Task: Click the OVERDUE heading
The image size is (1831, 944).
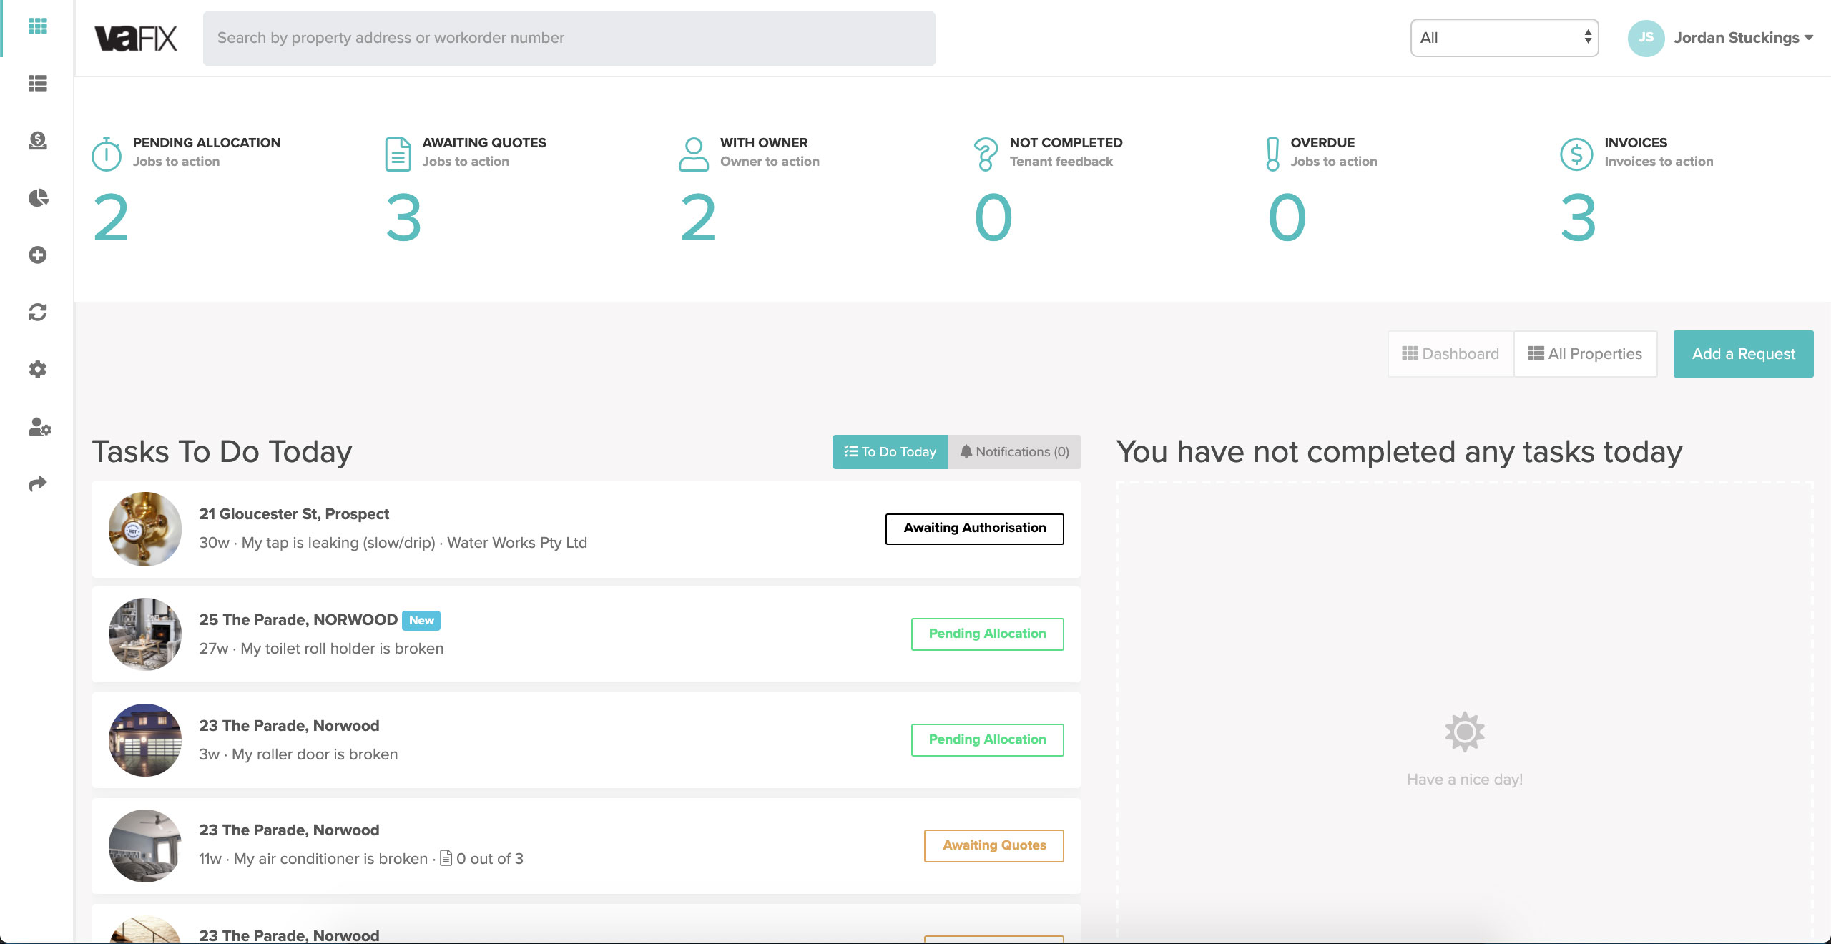Action: click(x=1322, y=143)
